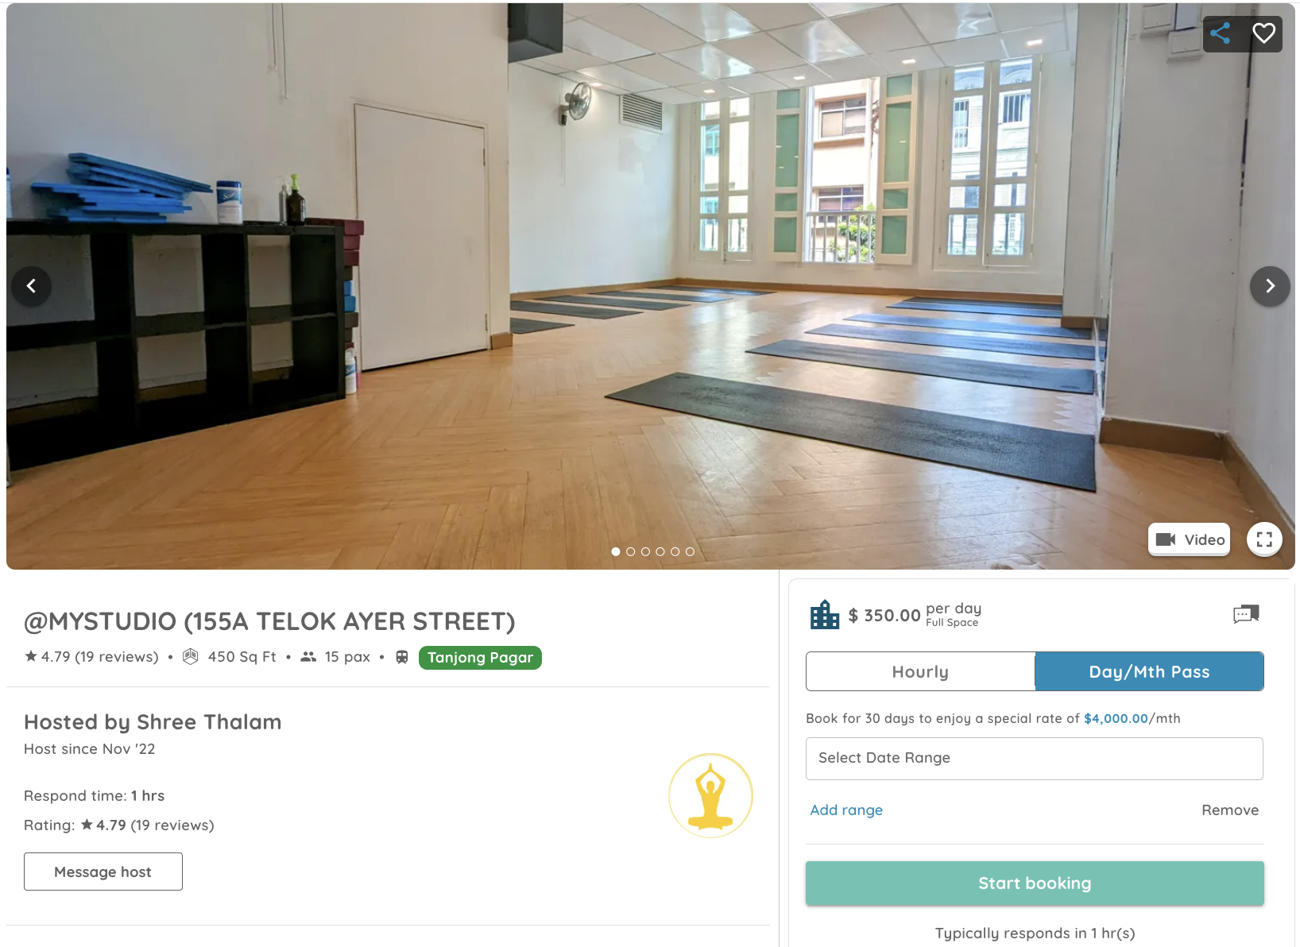Message host via the outlined button
1300x947 pixels.
tap(103, 872)
